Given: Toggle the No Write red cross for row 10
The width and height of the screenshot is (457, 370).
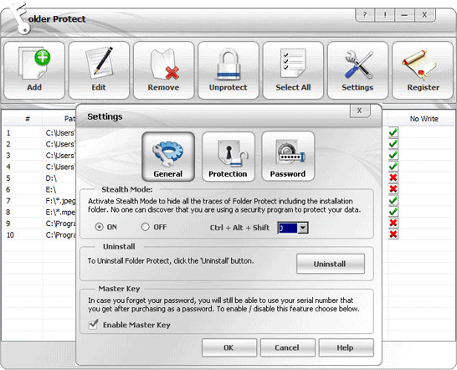Looking at the screenshot, I should (x=393, y=234).
